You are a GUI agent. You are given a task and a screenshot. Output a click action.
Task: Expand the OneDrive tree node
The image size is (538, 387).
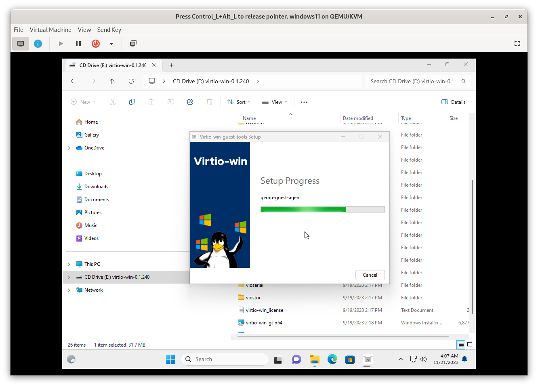click(x=69, y=148)
